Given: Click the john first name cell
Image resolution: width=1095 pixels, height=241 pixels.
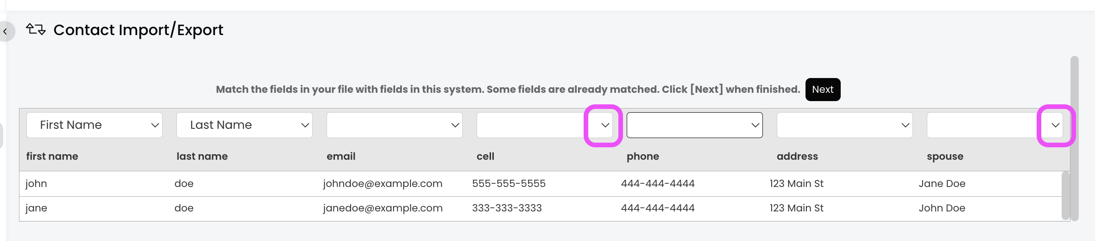Looking at the screenshot, I should tap(36, 184).
